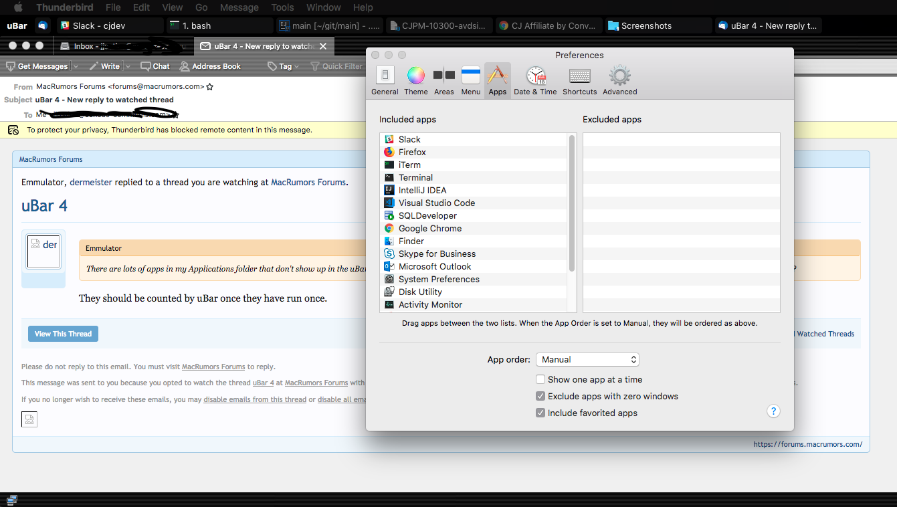Switch to 1. bash window in uBar
This screenshot has width=897, height=507.
[220, 25]
